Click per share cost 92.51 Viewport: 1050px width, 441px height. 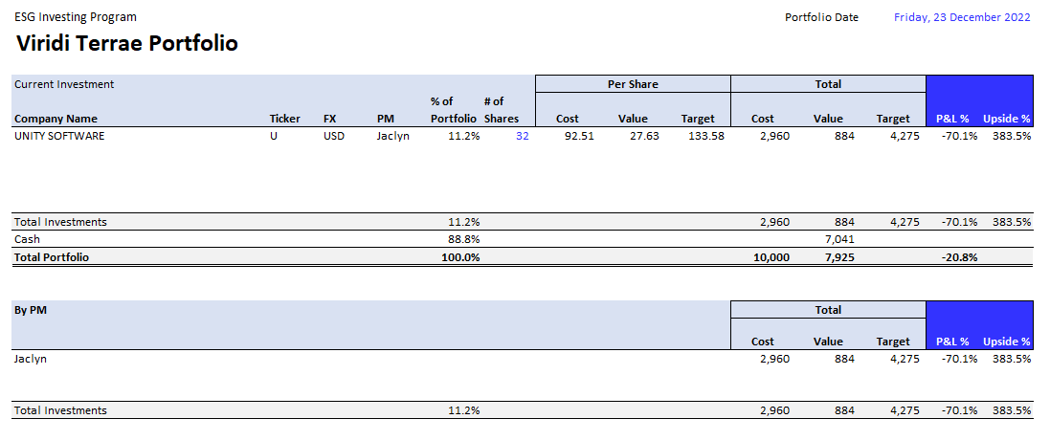click(578, 137)
